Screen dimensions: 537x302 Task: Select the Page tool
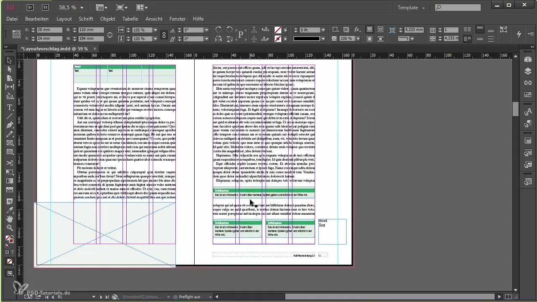(x=10, y=78)
